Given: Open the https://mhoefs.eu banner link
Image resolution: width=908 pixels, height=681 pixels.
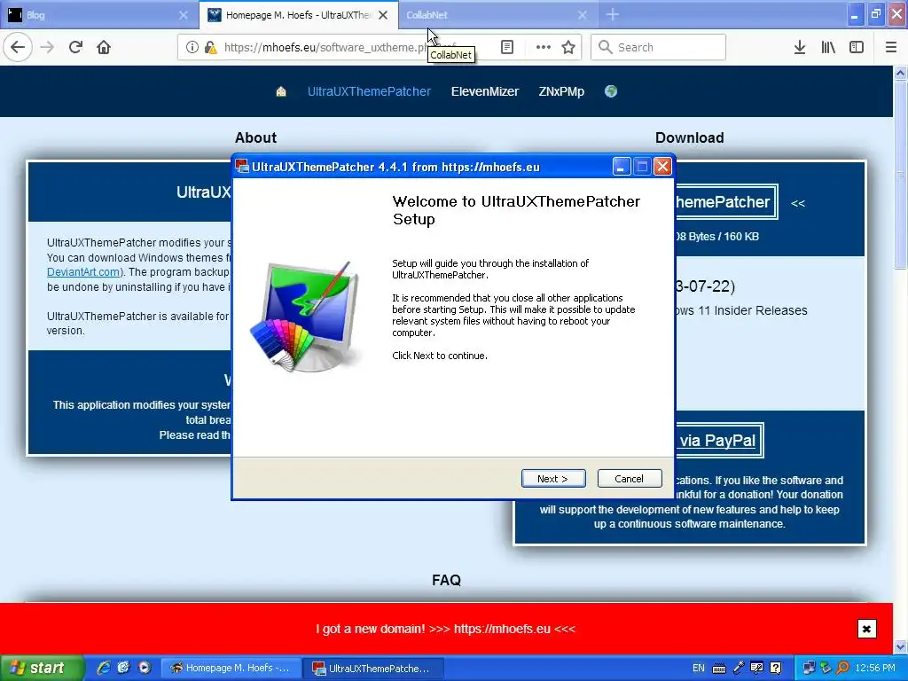Looking at the screenshot, I should tap(502, 629).
